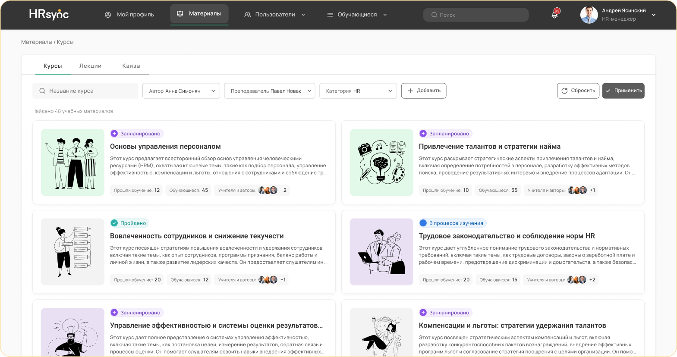Click the users icon beside Пользователи

248,15
